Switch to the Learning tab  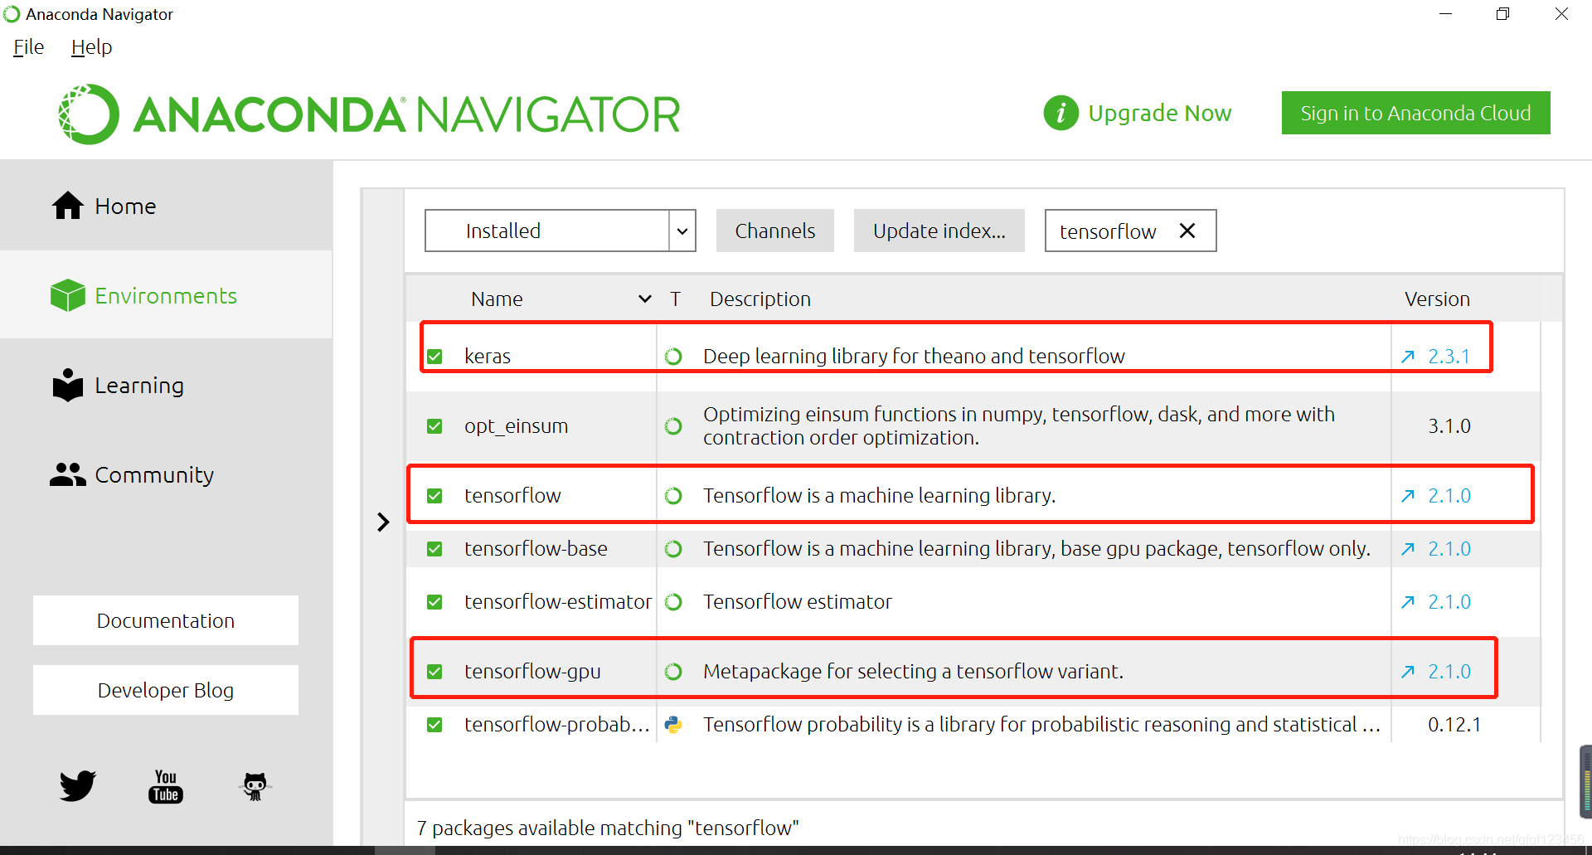coord(166,385)
